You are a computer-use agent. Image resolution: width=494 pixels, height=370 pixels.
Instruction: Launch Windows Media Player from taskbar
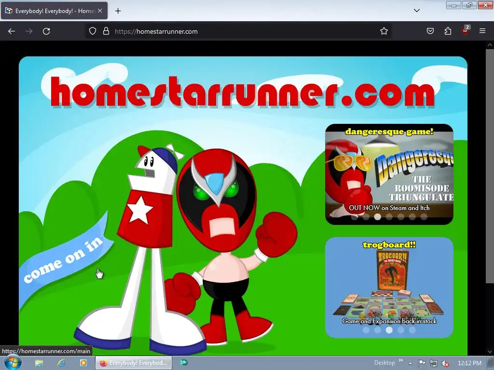click(83, 363)
